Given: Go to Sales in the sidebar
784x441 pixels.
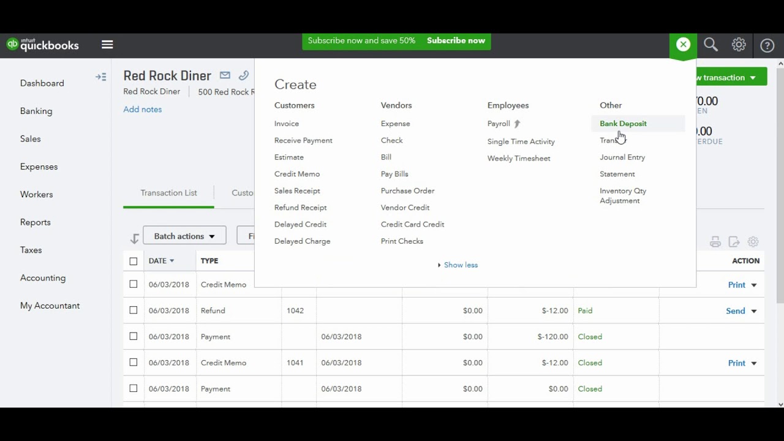Looking at the screenshot, I should (x=30, y=139).
